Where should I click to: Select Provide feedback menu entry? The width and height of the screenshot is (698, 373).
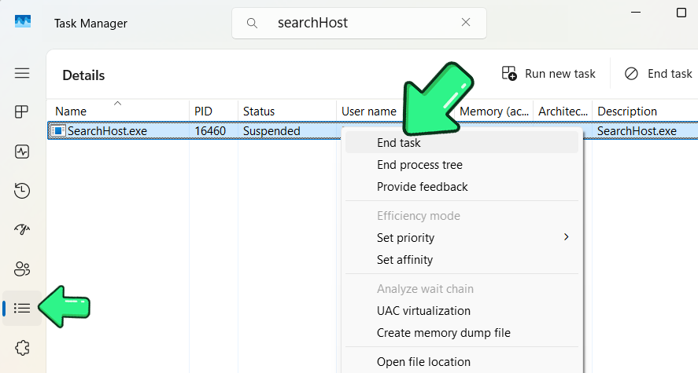coord(462,187)
